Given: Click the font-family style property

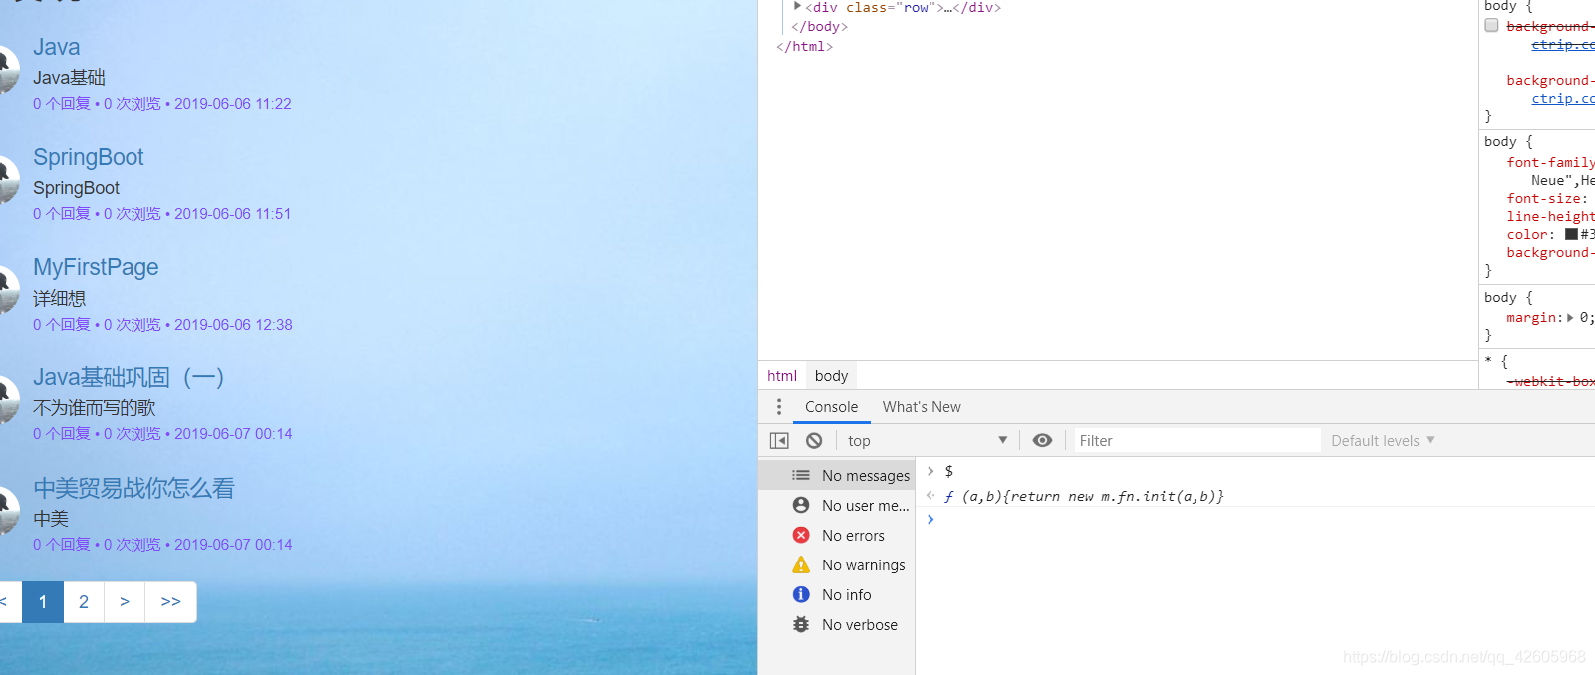Looking at the screenshot, I should [x=1550, y=163].
